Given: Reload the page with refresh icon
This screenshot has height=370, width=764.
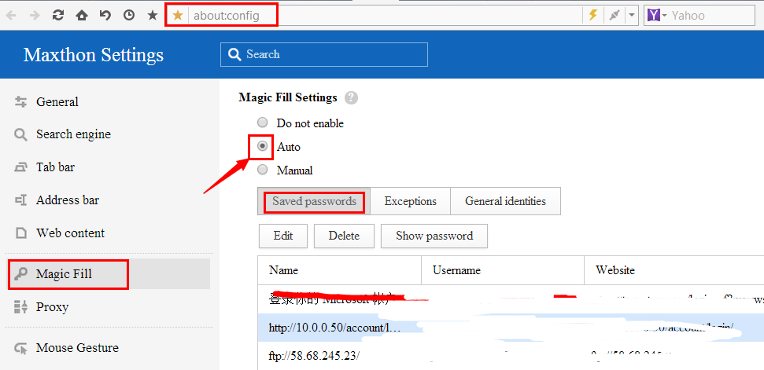Looking at the screenshot, I should 58,16.
